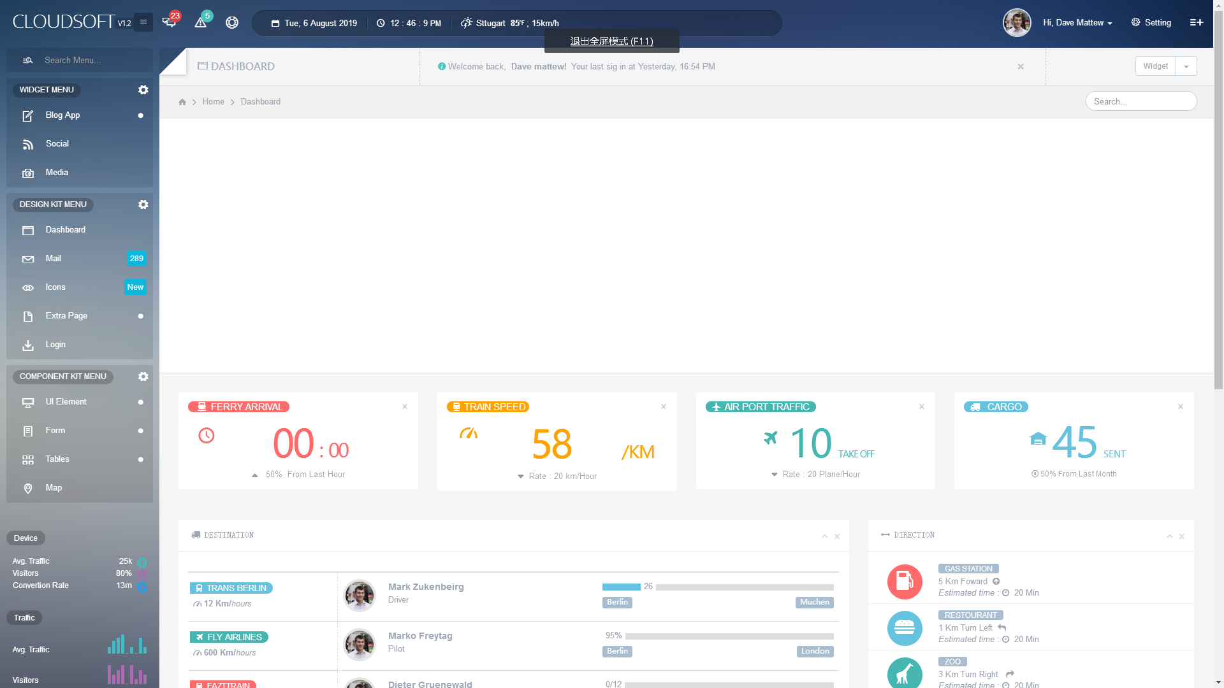Close the Cargo card
This screenshot has width=1224, height=688.
coord(1181,406)
